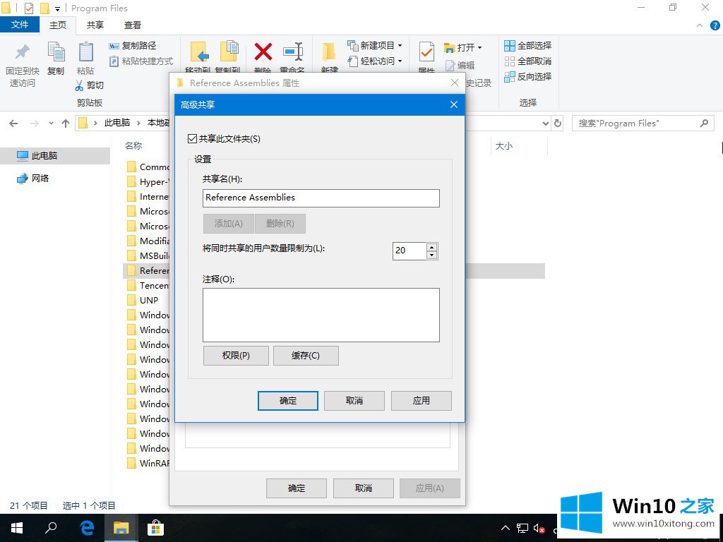
Task: Expand the 新建项目 dropdown
Action: tap(400, 46)
